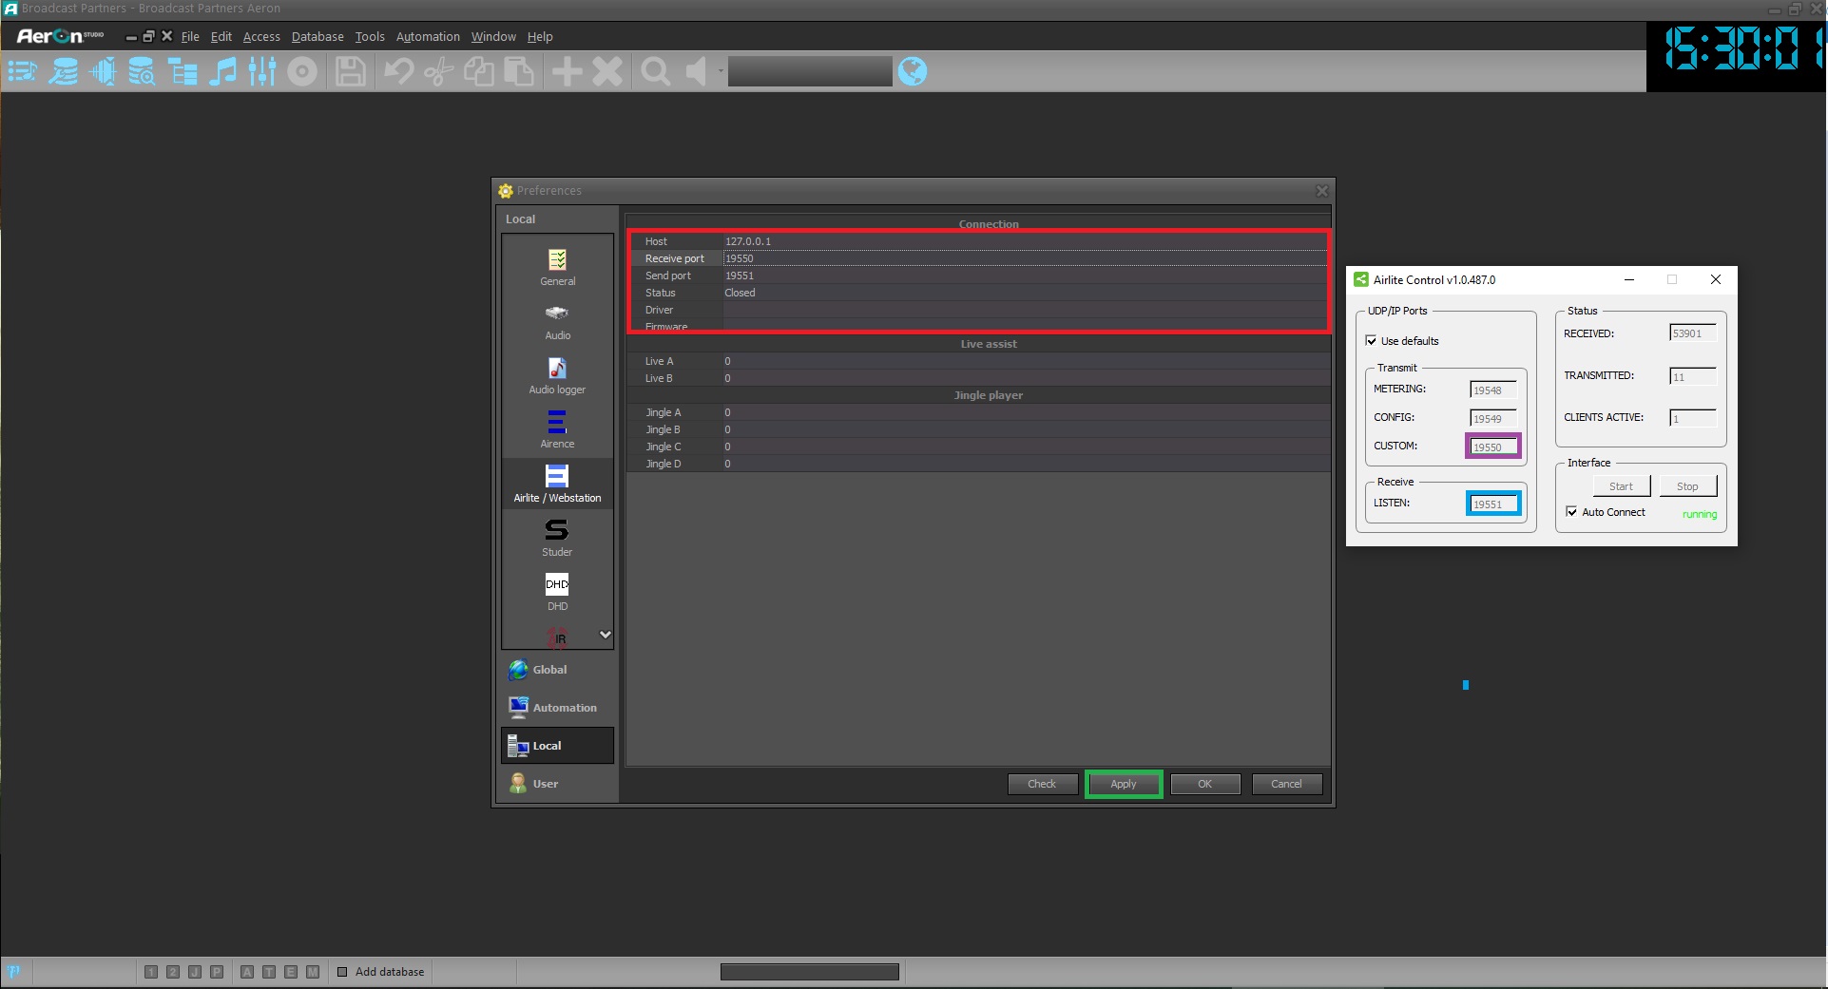Open the mixer sliders toolbar icon

point(262,71)
